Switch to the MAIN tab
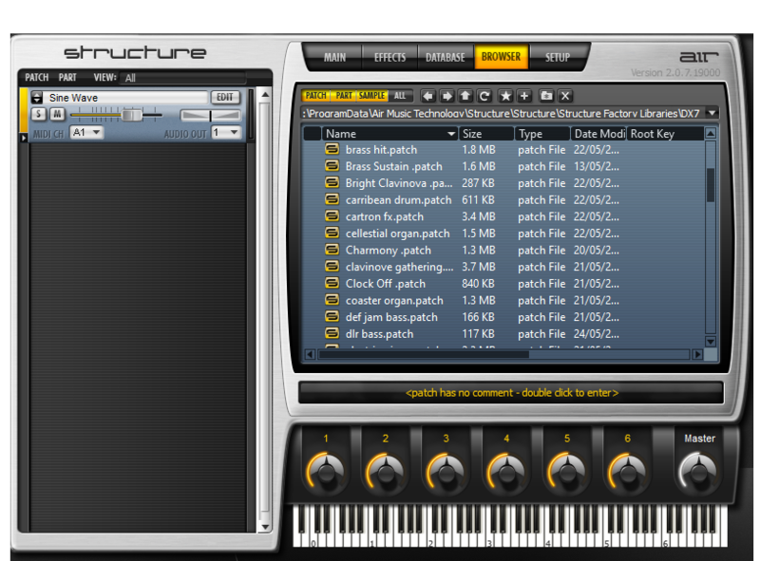The width and height of the screenshot is (760, 561). click(x=334, y=57)
